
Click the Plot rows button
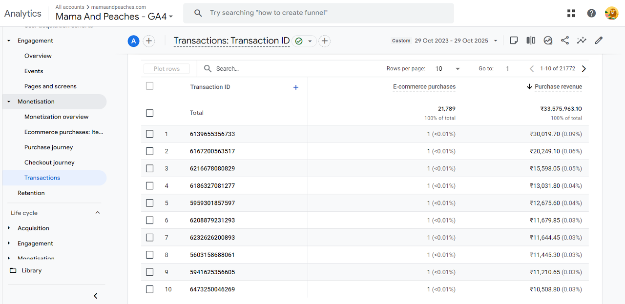[167, 69]
